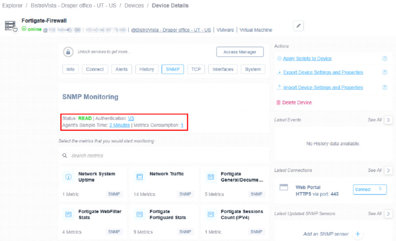
Task: Click the Fortigate Fortiguard Stats card icon
Action: tap(140, 214)
